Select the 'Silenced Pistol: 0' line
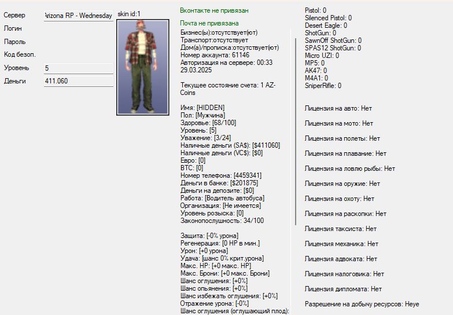 tap(328, 18)
